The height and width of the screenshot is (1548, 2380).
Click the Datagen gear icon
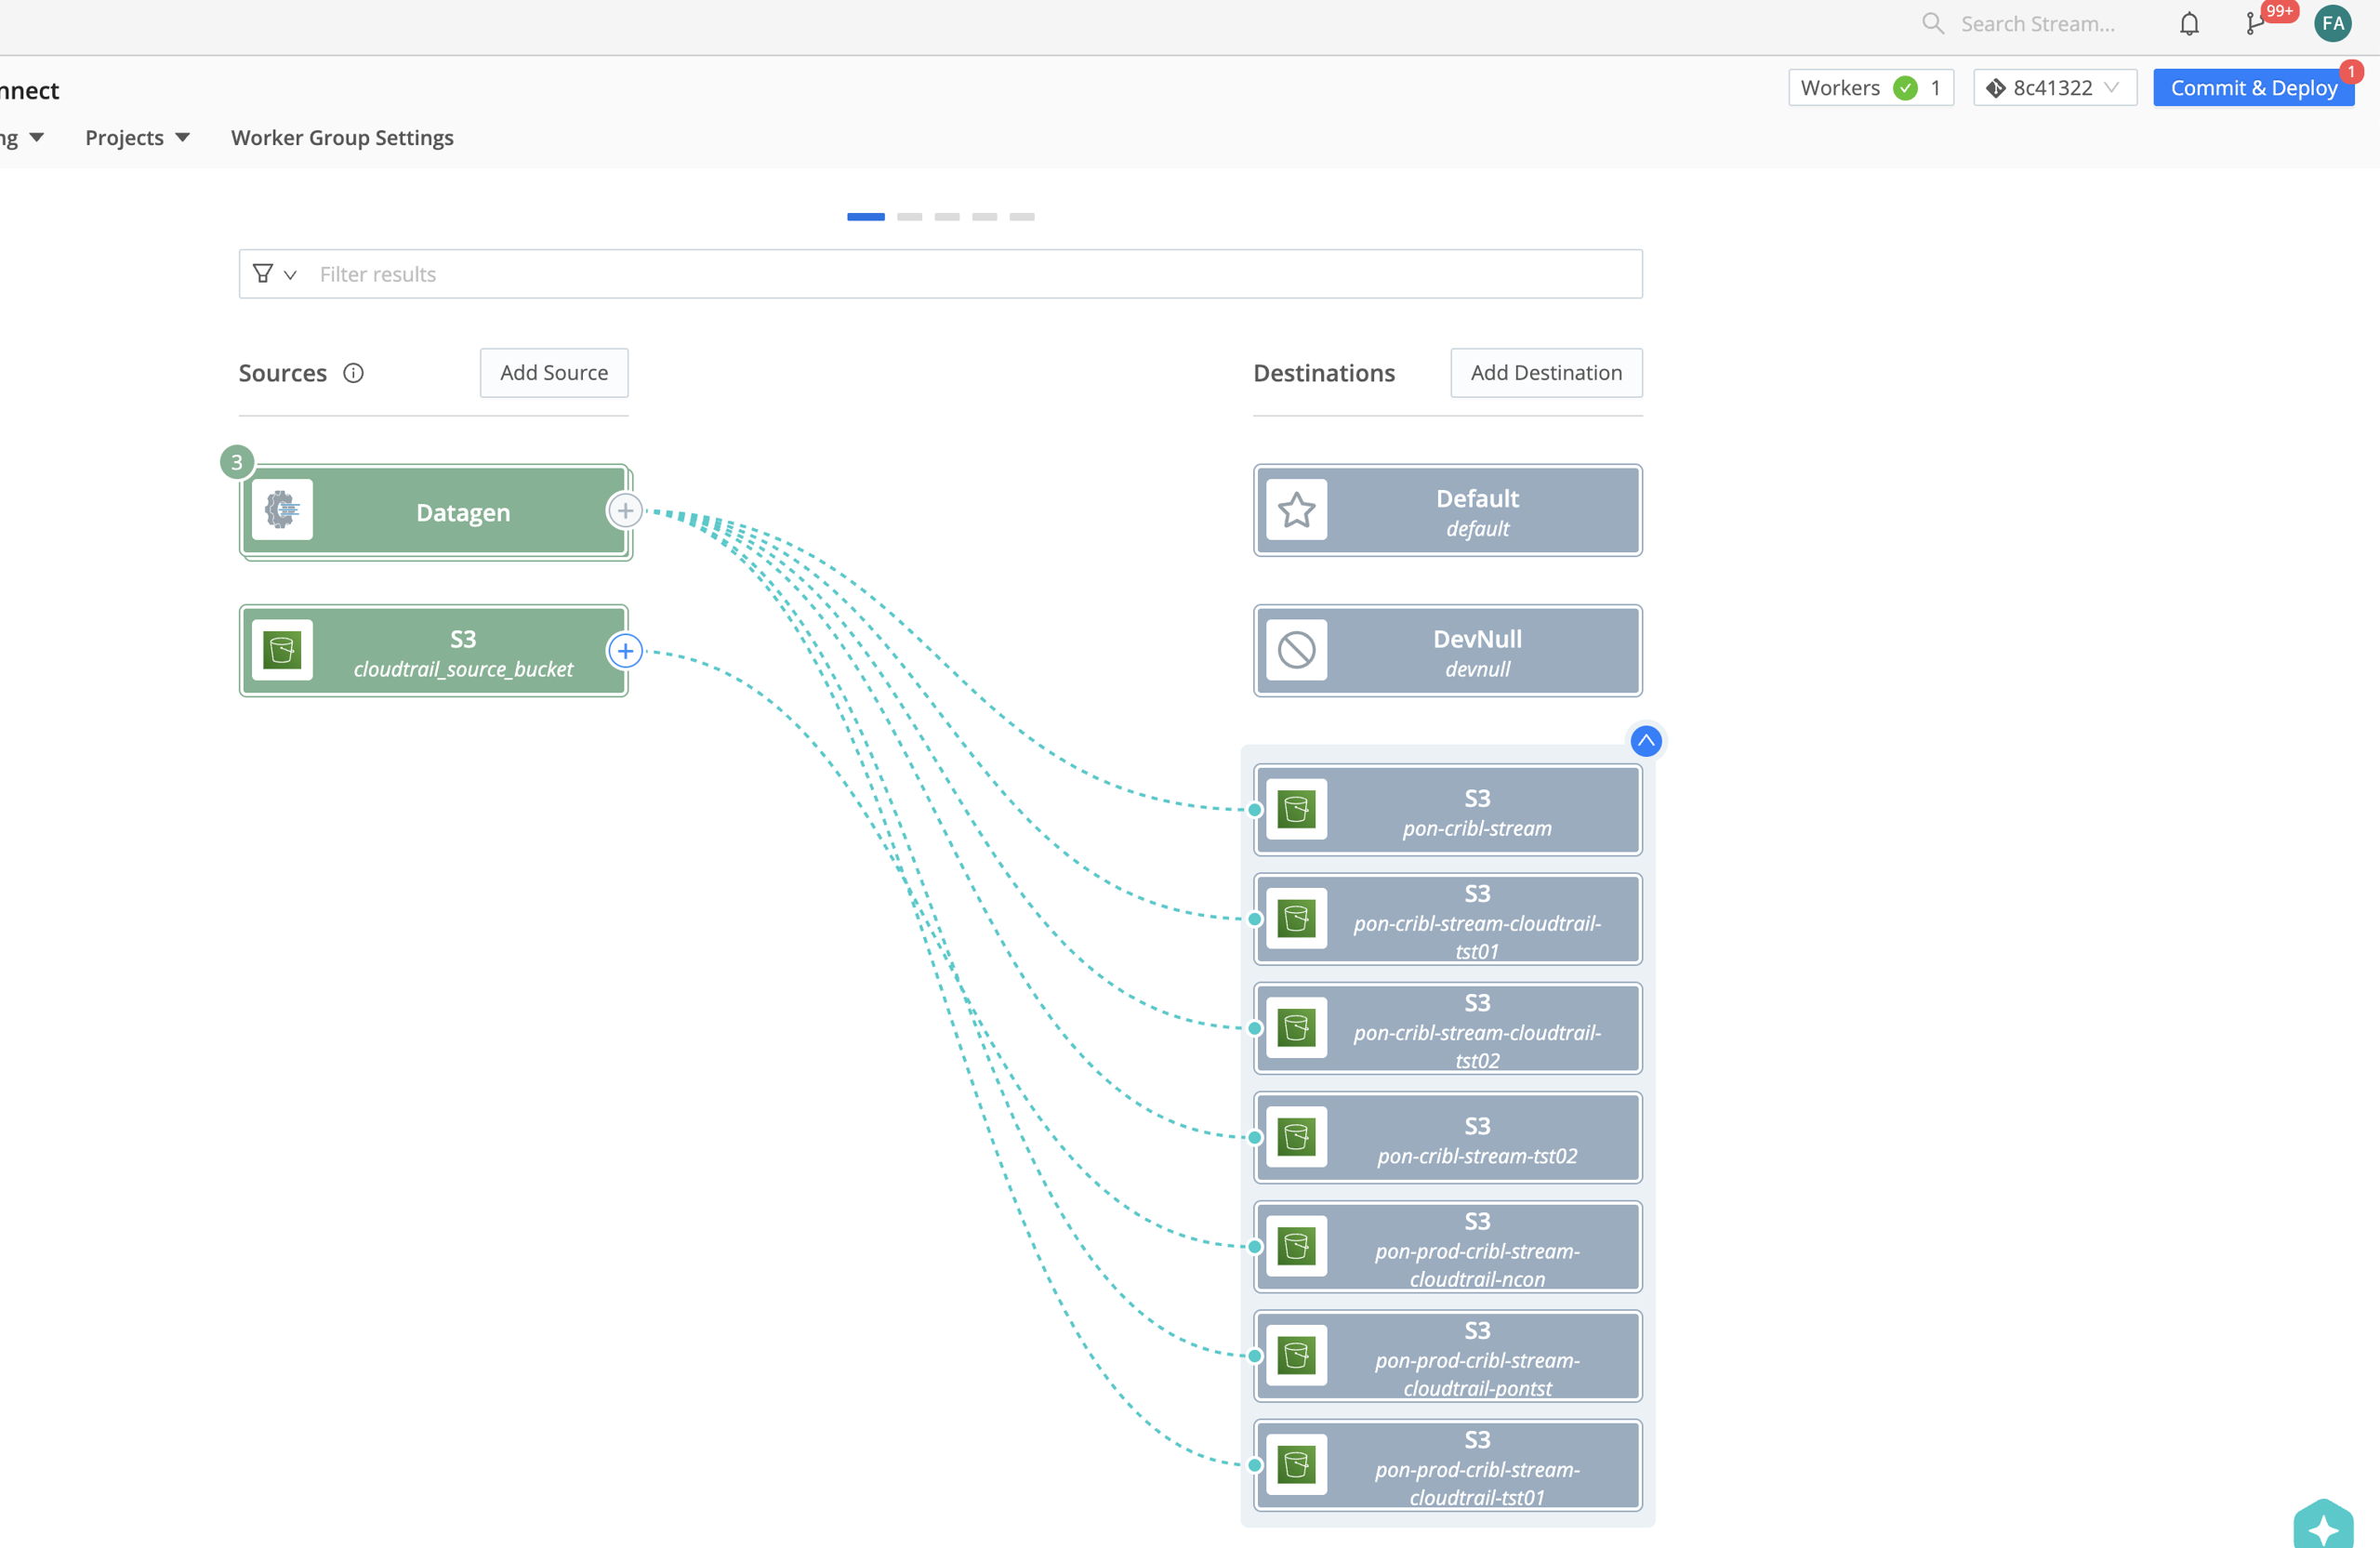coord(282,510)
